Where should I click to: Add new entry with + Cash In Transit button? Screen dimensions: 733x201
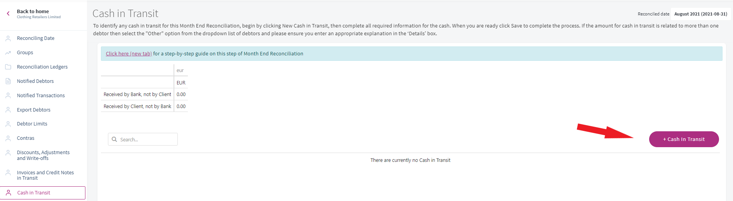(x=684, y=139)
